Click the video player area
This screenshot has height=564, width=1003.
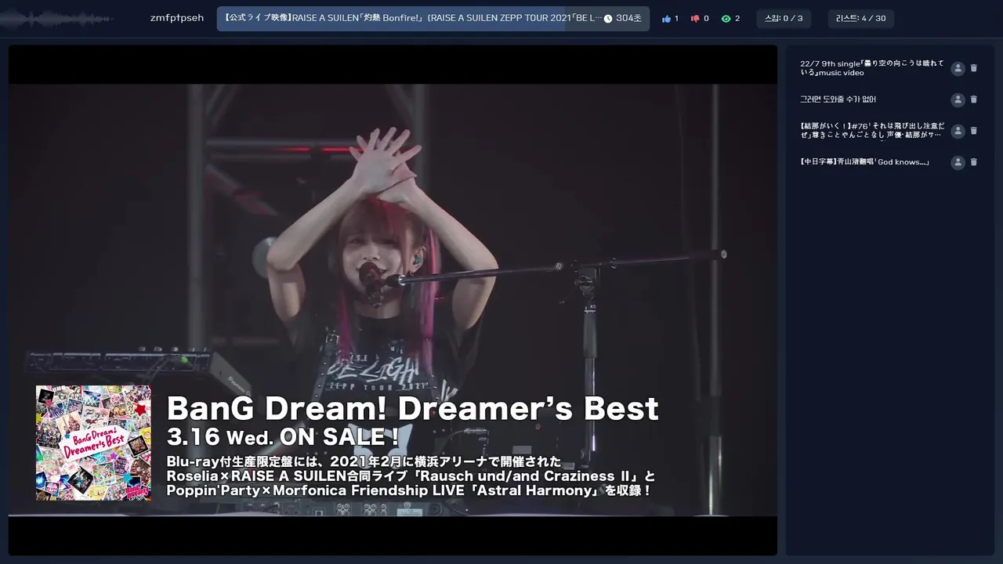(393, 300)
